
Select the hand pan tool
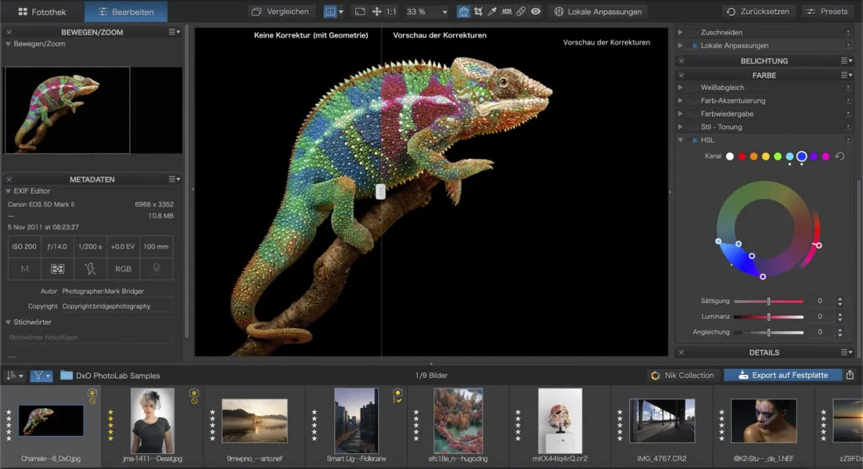pos(463,11)
